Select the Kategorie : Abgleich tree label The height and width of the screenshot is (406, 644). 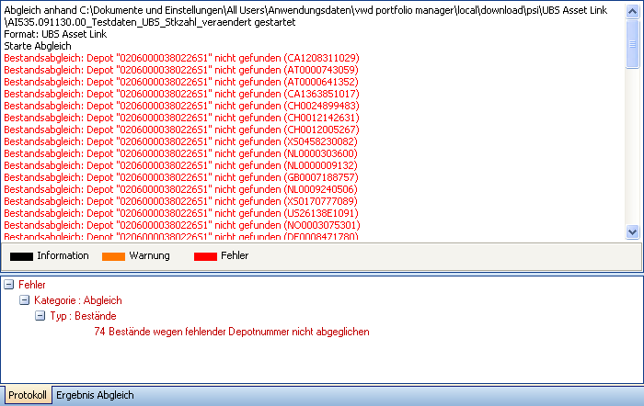tap(77, 300)
